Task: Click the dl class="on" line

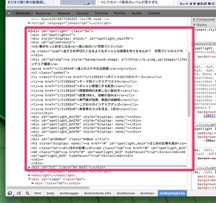Action: click(x=109, y=148)
